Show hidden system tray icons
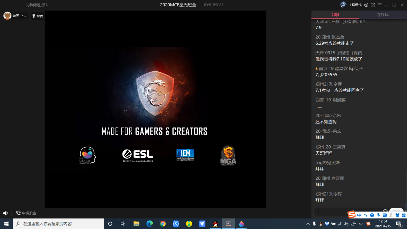 [x=308, y=224]
